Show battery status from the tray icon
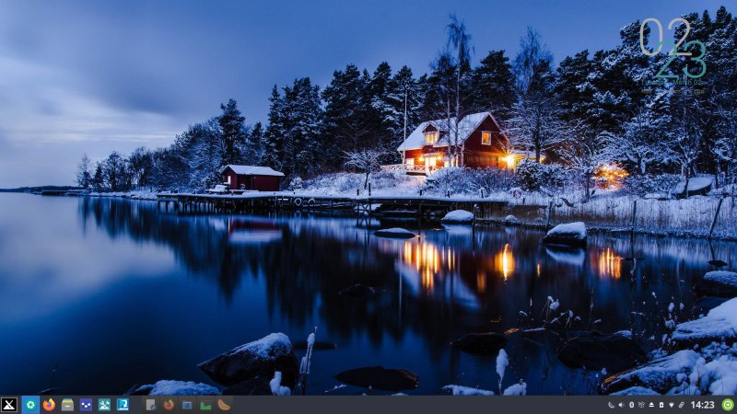Viewport: 737px width, 414px height. coord(661,405)
